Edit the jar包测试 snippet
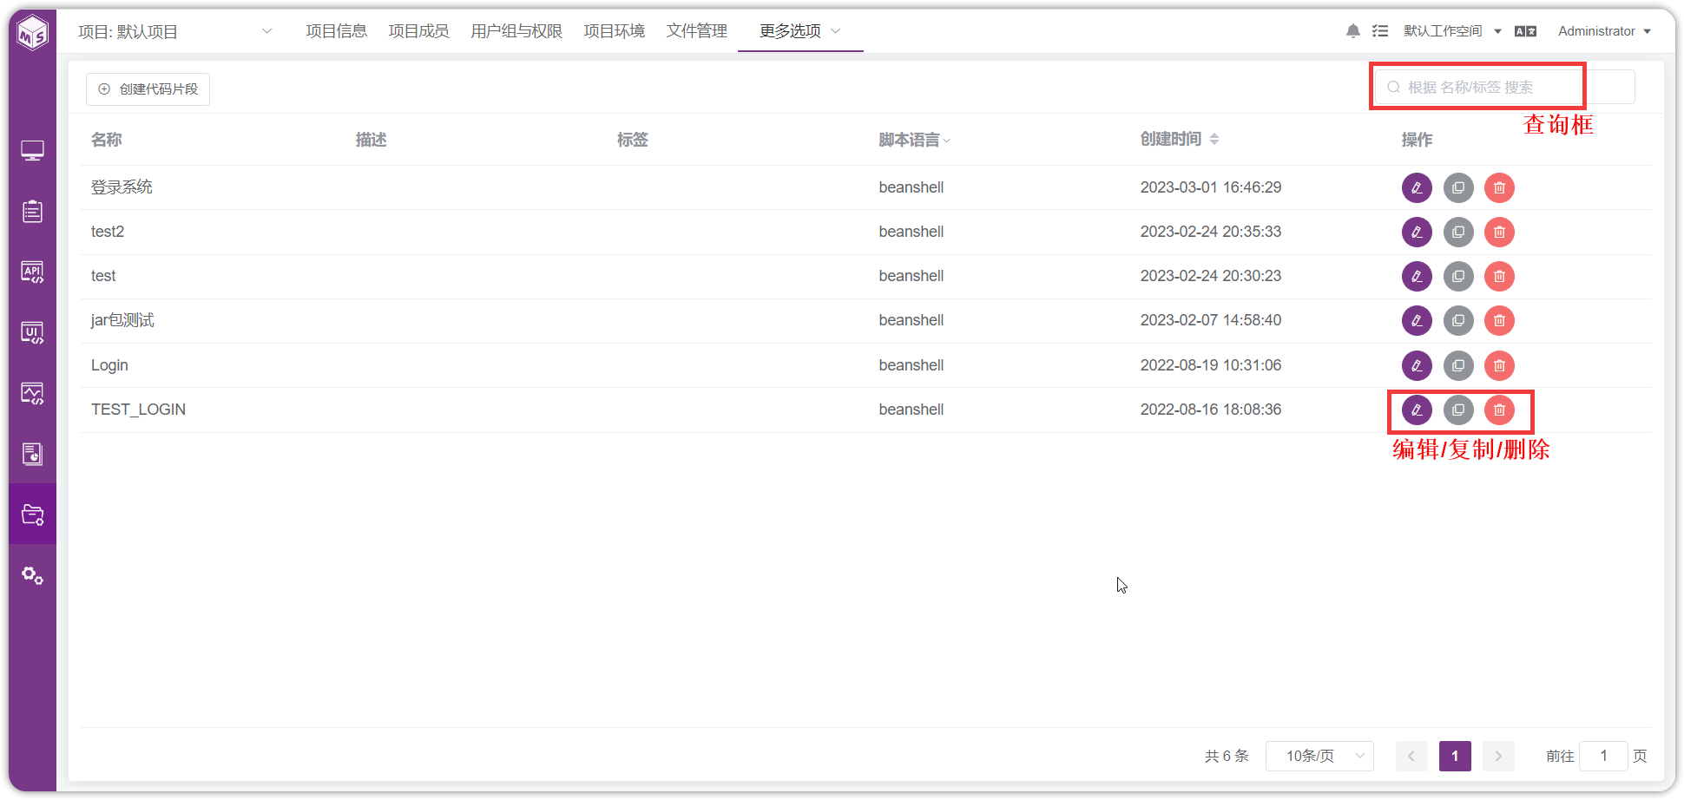 (1417, 320)
